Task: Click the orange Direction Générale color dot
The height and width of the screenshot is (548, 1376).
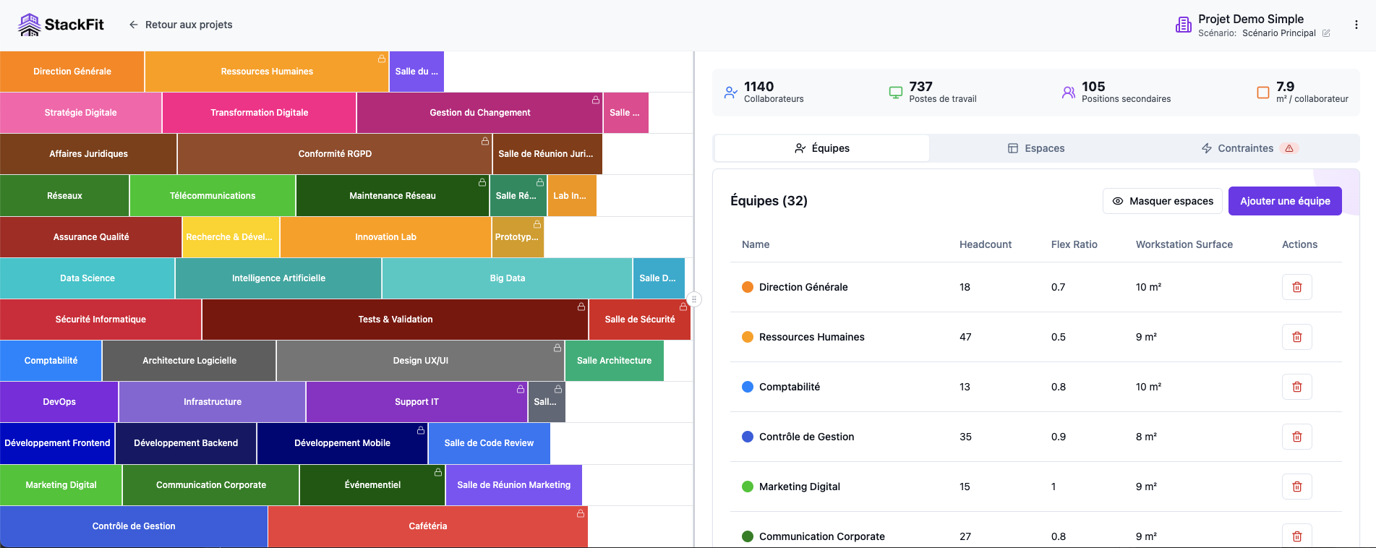Action: [x=748, y=287]
